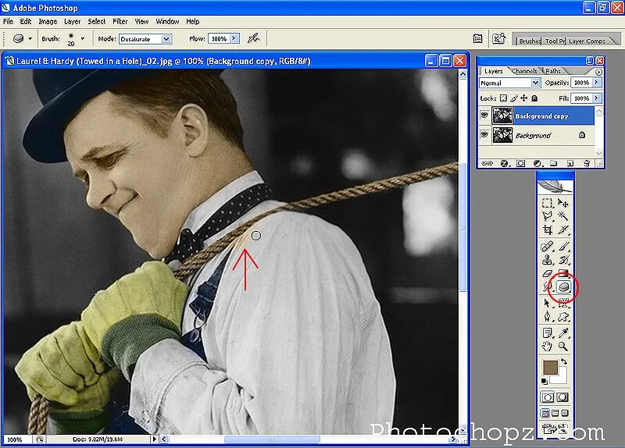Toggle lock position cross-arrows icon
The height and width of the screenshot is (448, 625).
pyautogui.click(x=524, y=98)
